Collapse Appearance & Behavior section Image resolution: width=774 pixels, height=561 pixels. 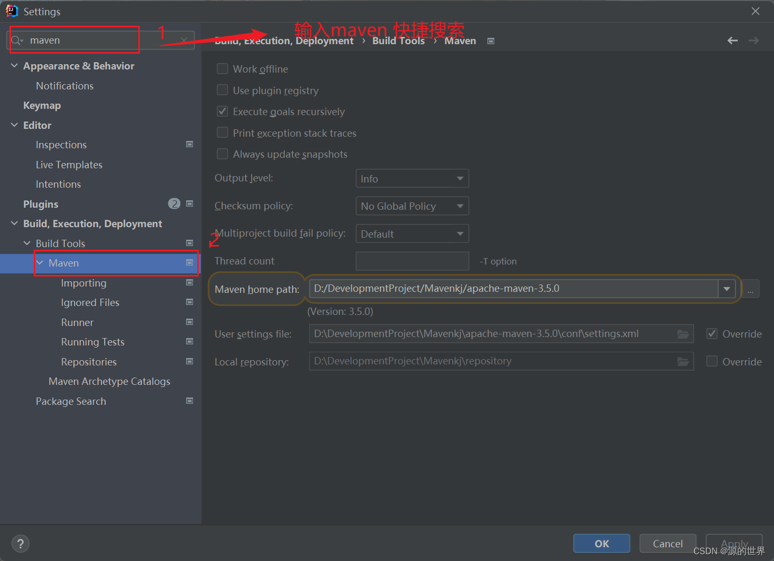14,66
